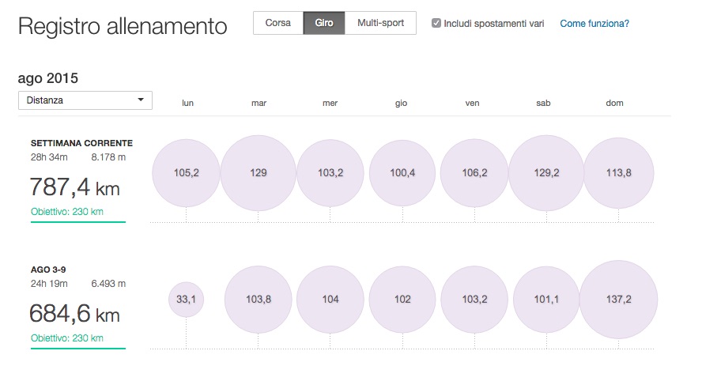Viewport: 702px width, 381px height.
Task: Click Monday's 105,2 km bubble
Action: (187, 173)
